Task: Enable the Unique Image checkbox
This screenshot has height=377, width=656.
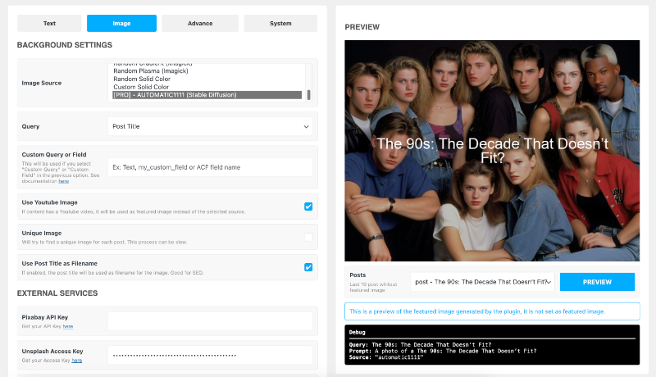Action: (308, 237)
